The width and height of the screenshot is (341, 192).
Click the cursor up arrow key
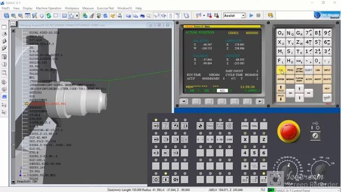coord(299,89)
